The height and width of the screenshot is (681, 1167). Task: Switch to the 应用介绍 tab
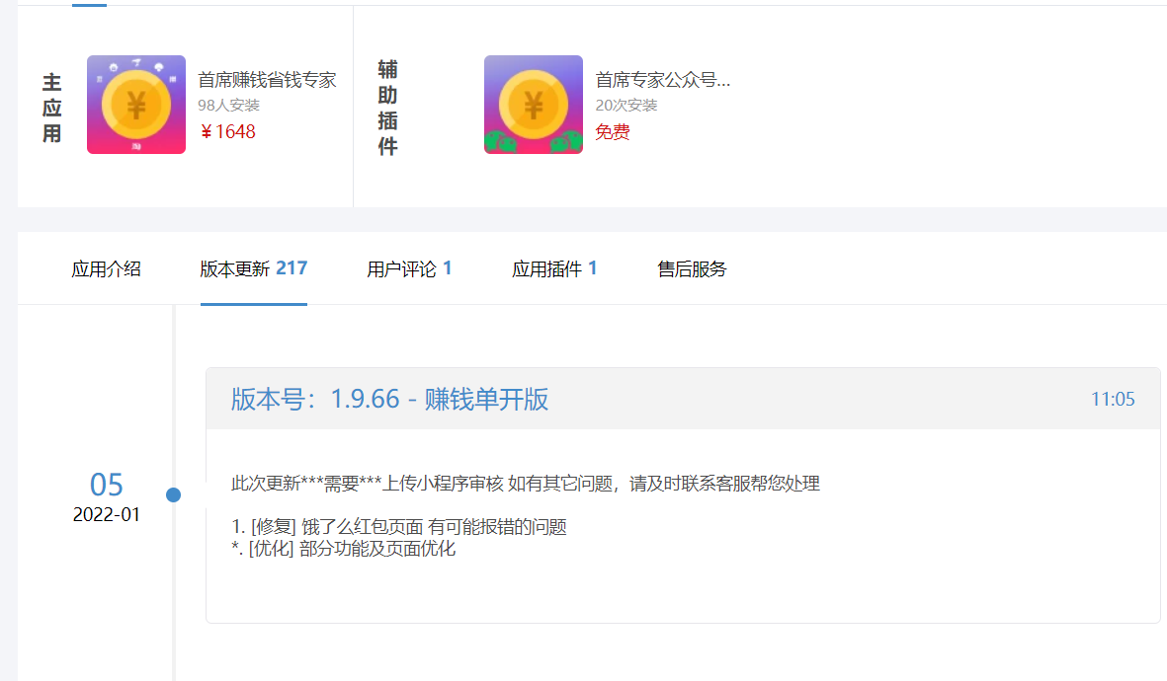tap(106, 269)
